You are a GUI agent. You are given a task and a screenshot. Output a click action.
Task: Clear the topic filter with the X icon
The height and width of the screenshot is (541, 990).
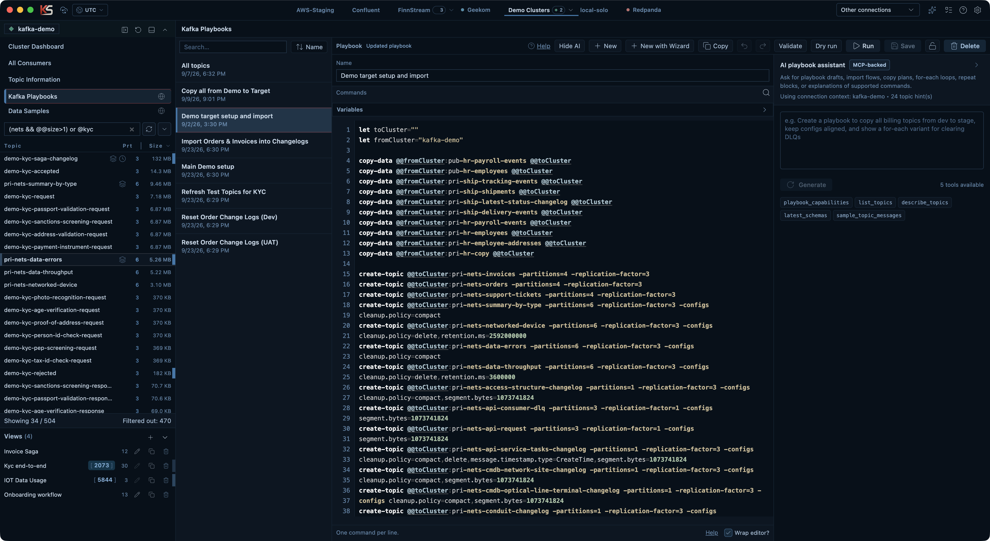(132, 129)
